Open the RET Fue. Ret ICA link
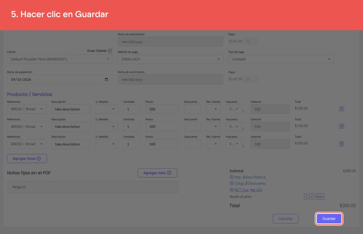The image size is (363, 234). pos(248,190)
